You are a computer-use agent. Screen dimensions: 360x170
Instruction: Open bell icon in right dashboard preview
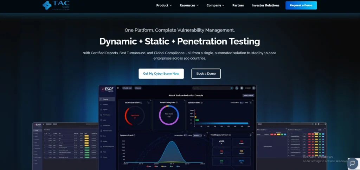(x=316, y=124)
